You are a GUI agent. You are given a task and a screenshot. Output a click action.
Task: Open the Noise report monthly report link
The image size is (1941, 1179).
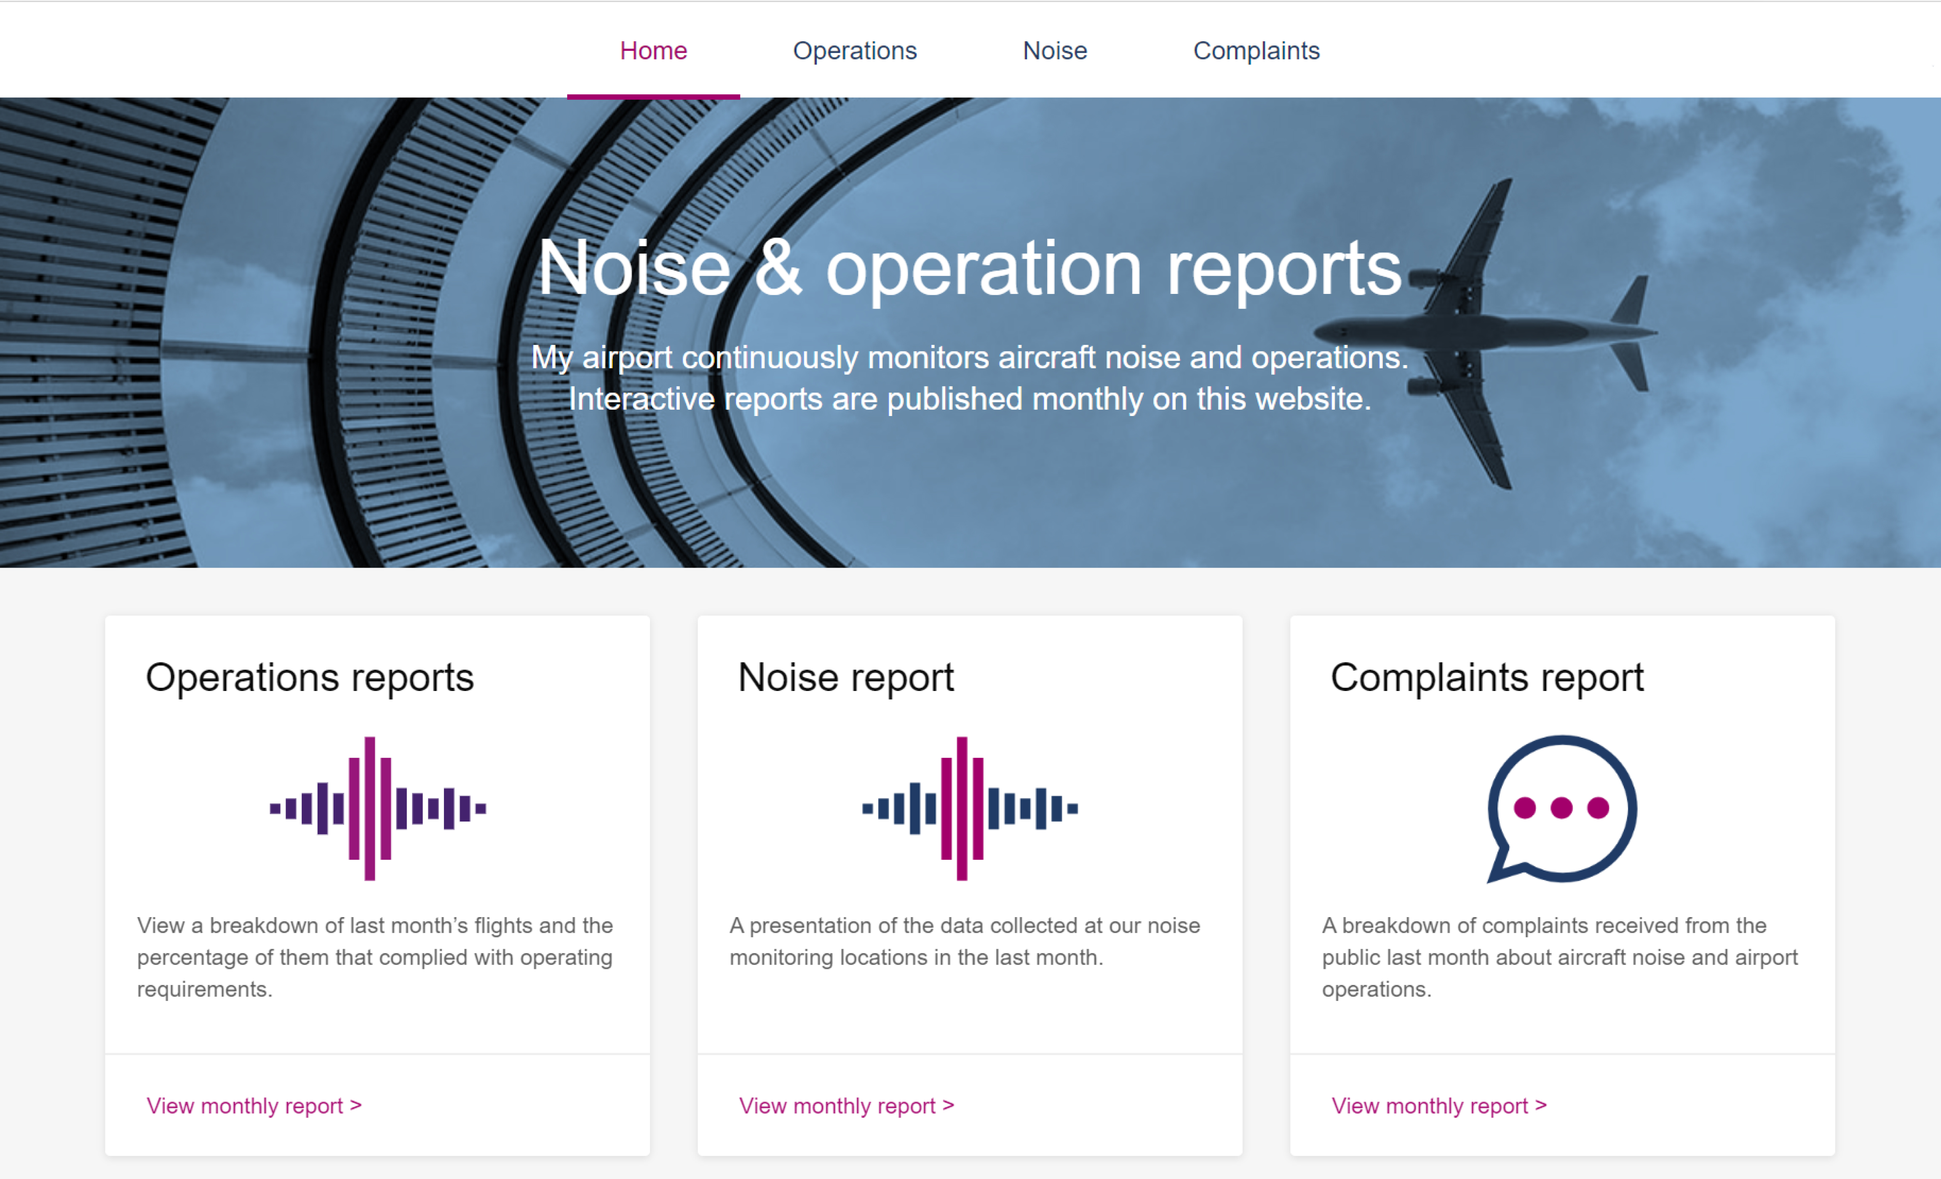pyautogui.click(x=846, y=1105)
